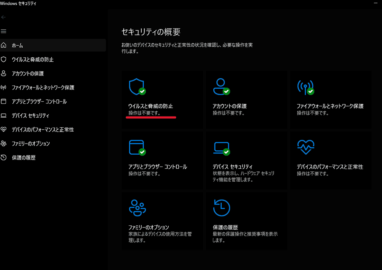Viewport: 382px width, 270px height.
Task: Click the family icon in sidebar
Action: pos(4,144)
